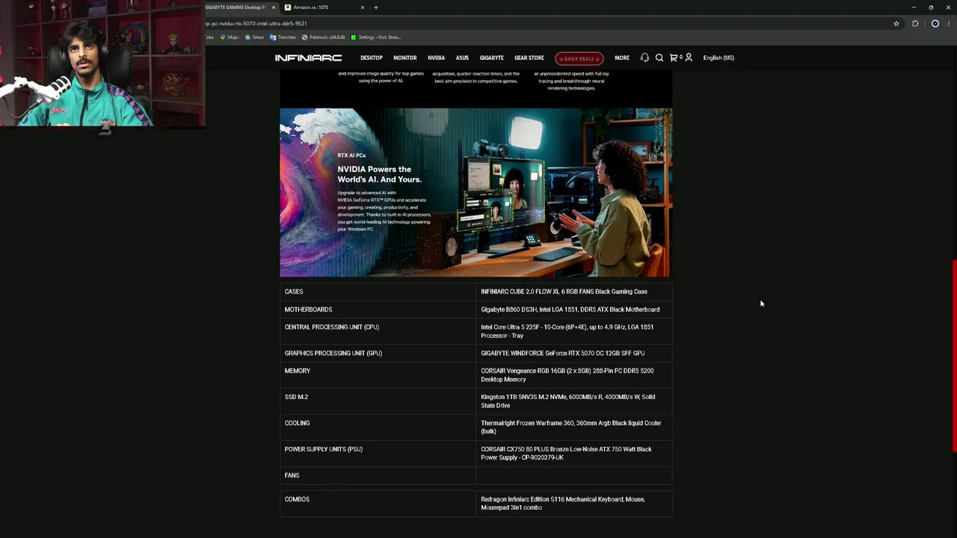Open the MONITOR menu
Image resolution: width=957 pixels, height=538 pixels.
click(404, 58)
